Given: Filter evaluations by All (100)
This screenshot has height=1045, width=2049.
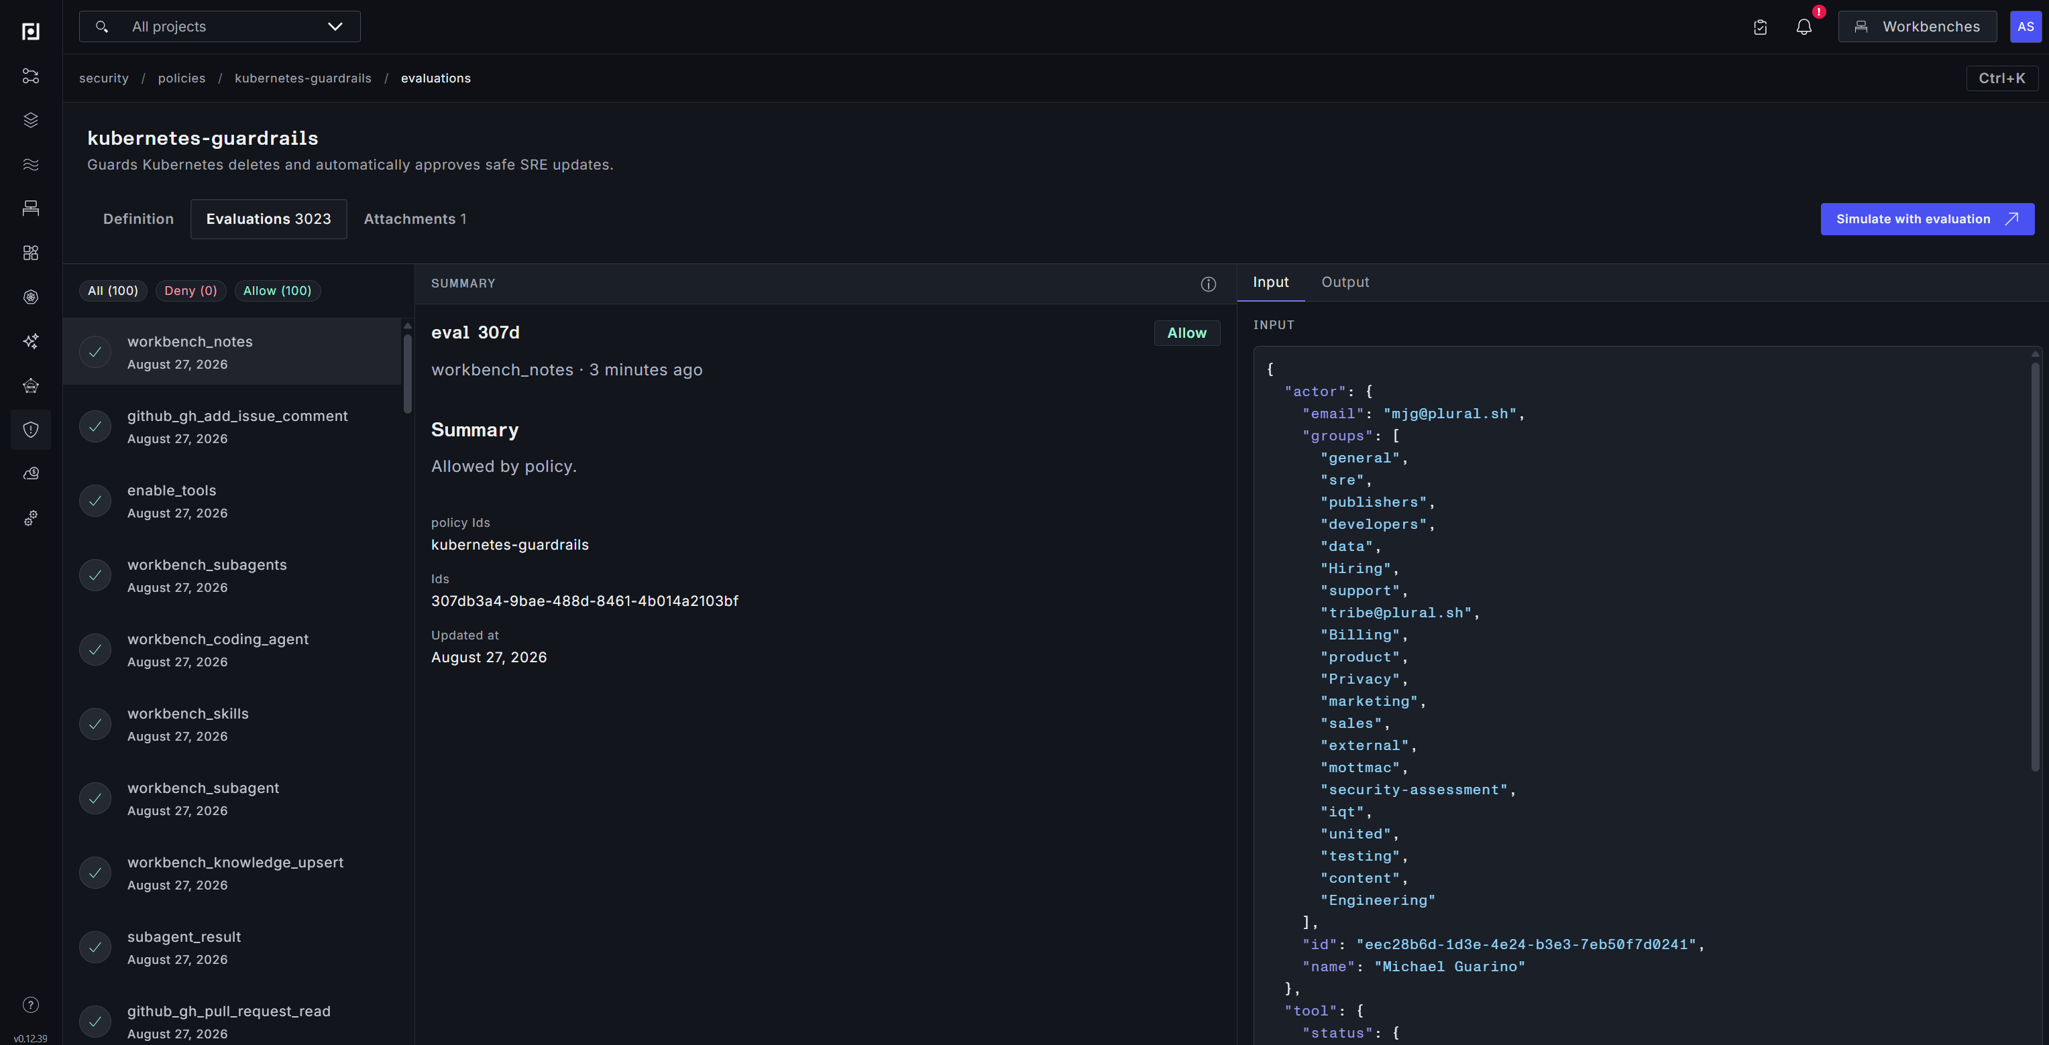Looking at the screenshot, I should [113, 291].
